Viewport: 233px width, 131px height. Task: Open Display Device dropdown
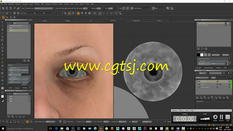coord(89,122)
